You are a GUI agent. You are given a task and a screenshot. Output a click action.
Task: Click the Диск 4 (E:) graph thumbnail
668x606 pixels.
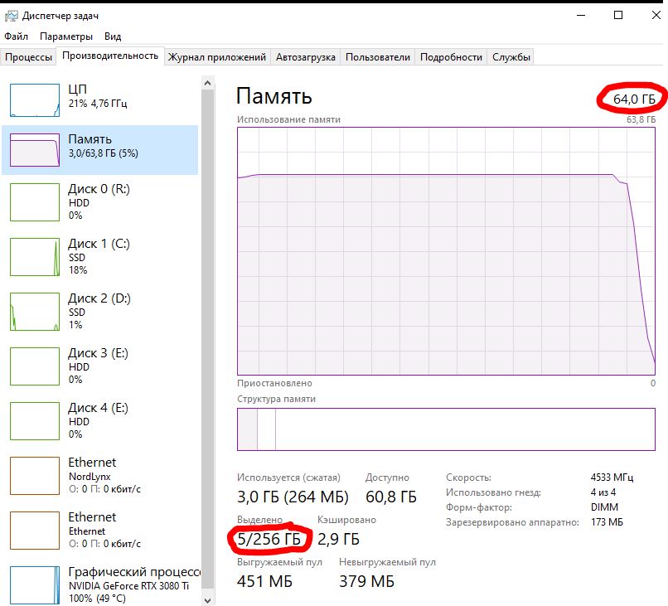35,421
